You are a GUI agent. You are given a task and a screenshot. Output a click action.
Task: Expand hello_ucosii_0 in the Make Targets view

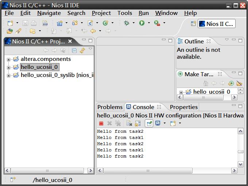(x=181, y=92)
